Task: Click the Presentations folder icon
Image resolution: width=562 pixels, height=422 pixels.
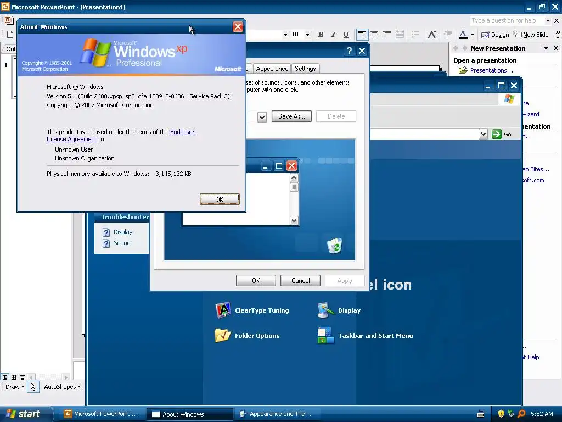Action: click(x=463, y=70)
